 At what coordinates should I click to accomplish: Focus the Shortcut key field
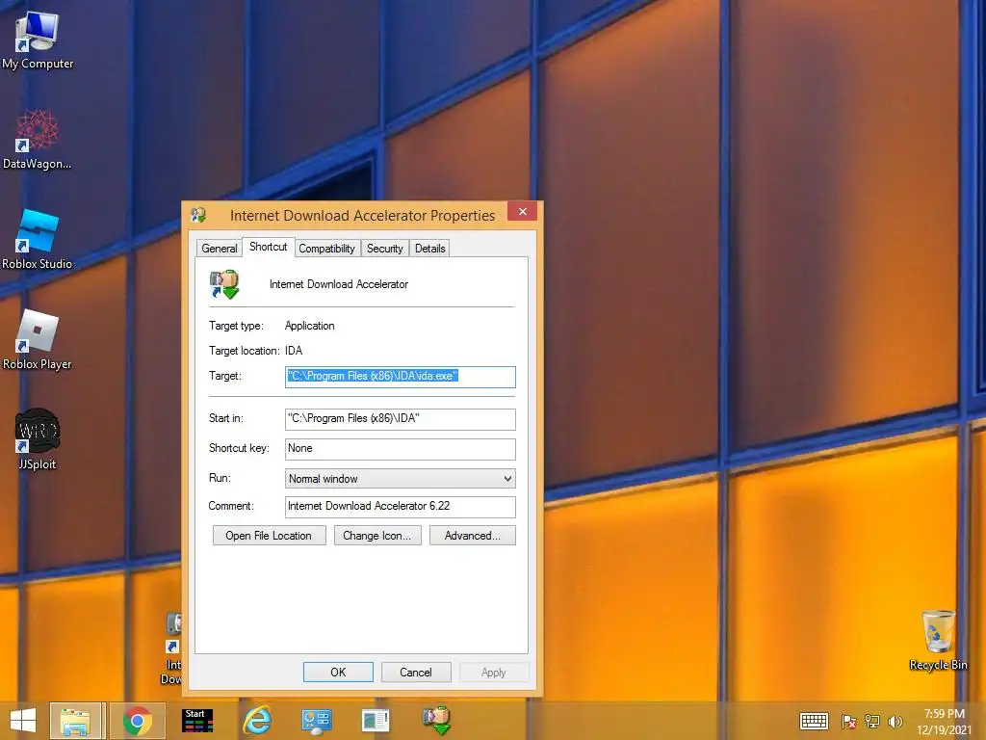click(x=400, y=449)
